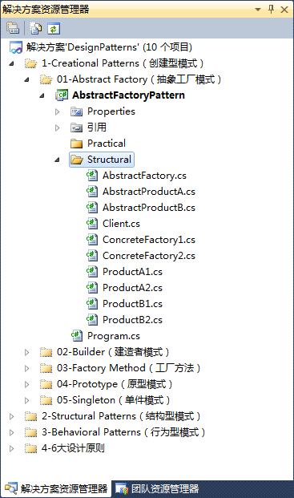294x498 pixels.
Task: Expand the 引用 references node
Action: [x=58, y=128]
